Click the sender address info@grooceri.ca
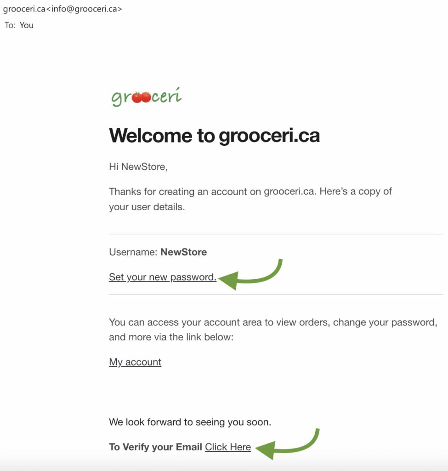The width and height of the screenshot is (448, 471). coord(85,9)
